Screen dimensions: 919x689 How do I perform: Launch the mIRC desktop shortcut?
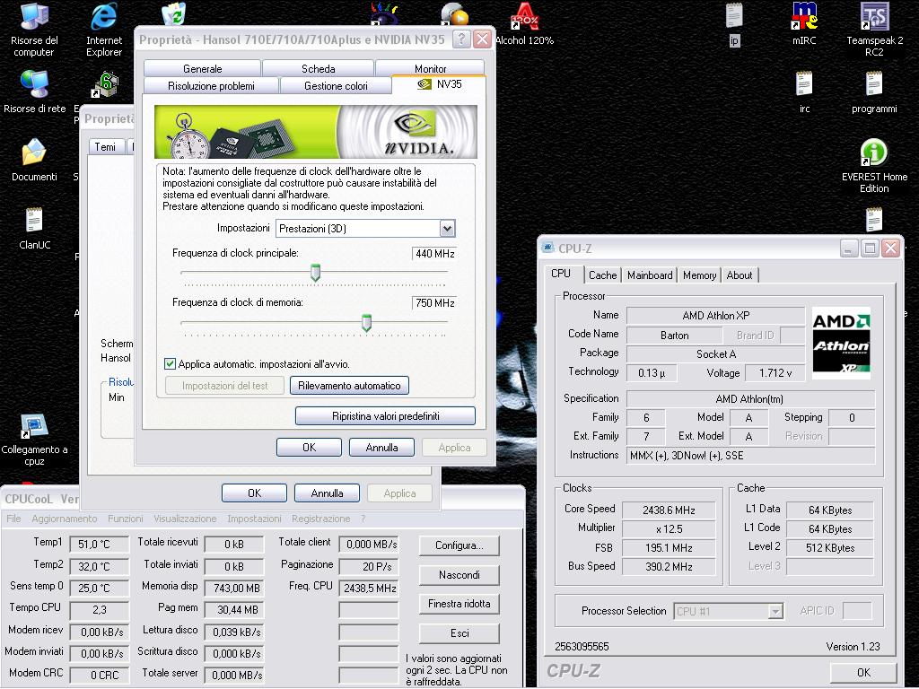pyautogui.click(x=804, y=24)
